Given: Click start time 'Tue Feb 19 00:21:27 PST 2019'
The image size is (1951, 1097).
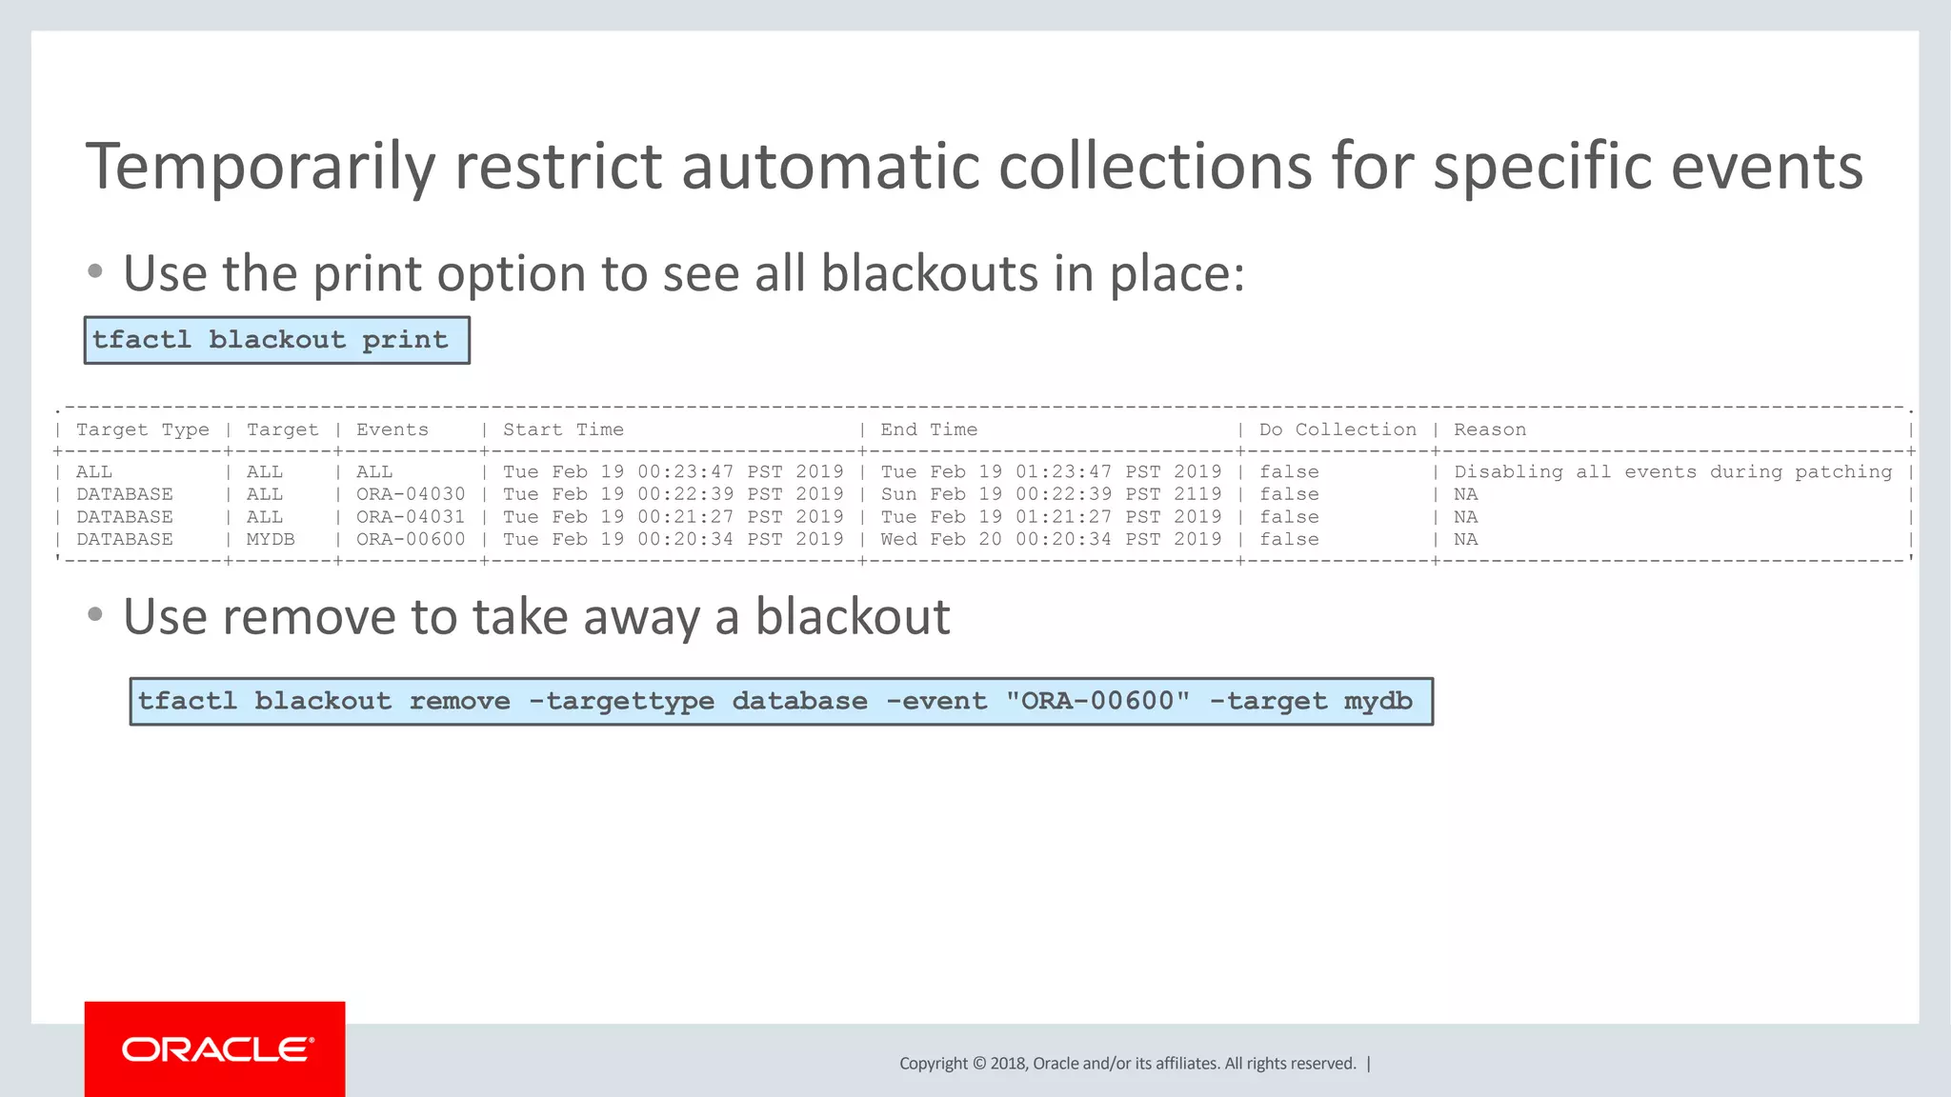Looking at the screenshot, I should click(x=674, y=517).
